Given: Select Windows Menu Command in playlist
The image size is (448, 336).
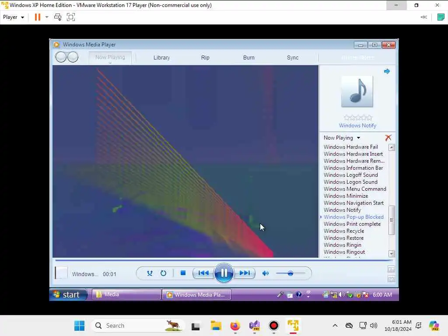Looking at the screenshot, I should (x=355, y=189).
